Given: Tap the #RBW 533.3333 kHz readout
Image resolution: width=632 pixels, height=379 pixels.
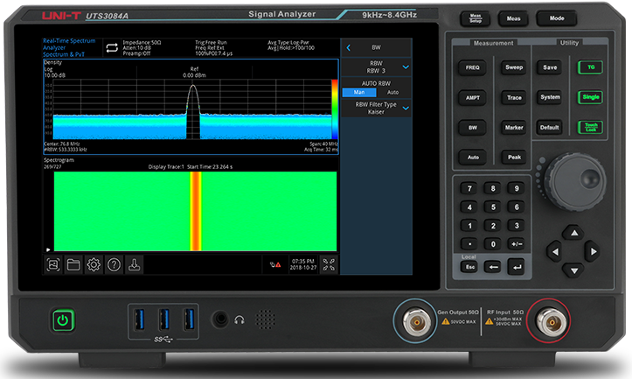Looking at the screenshot, I should pos(66,150).
